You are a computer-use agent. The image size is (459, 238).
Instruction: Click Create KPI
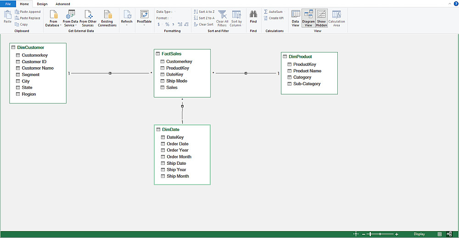[x=274, y=18]
